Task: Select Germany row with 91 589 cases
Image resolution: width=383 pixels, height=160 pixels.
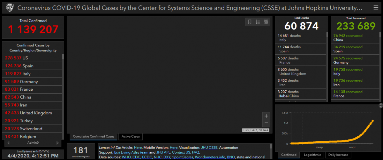Action: 33,81
